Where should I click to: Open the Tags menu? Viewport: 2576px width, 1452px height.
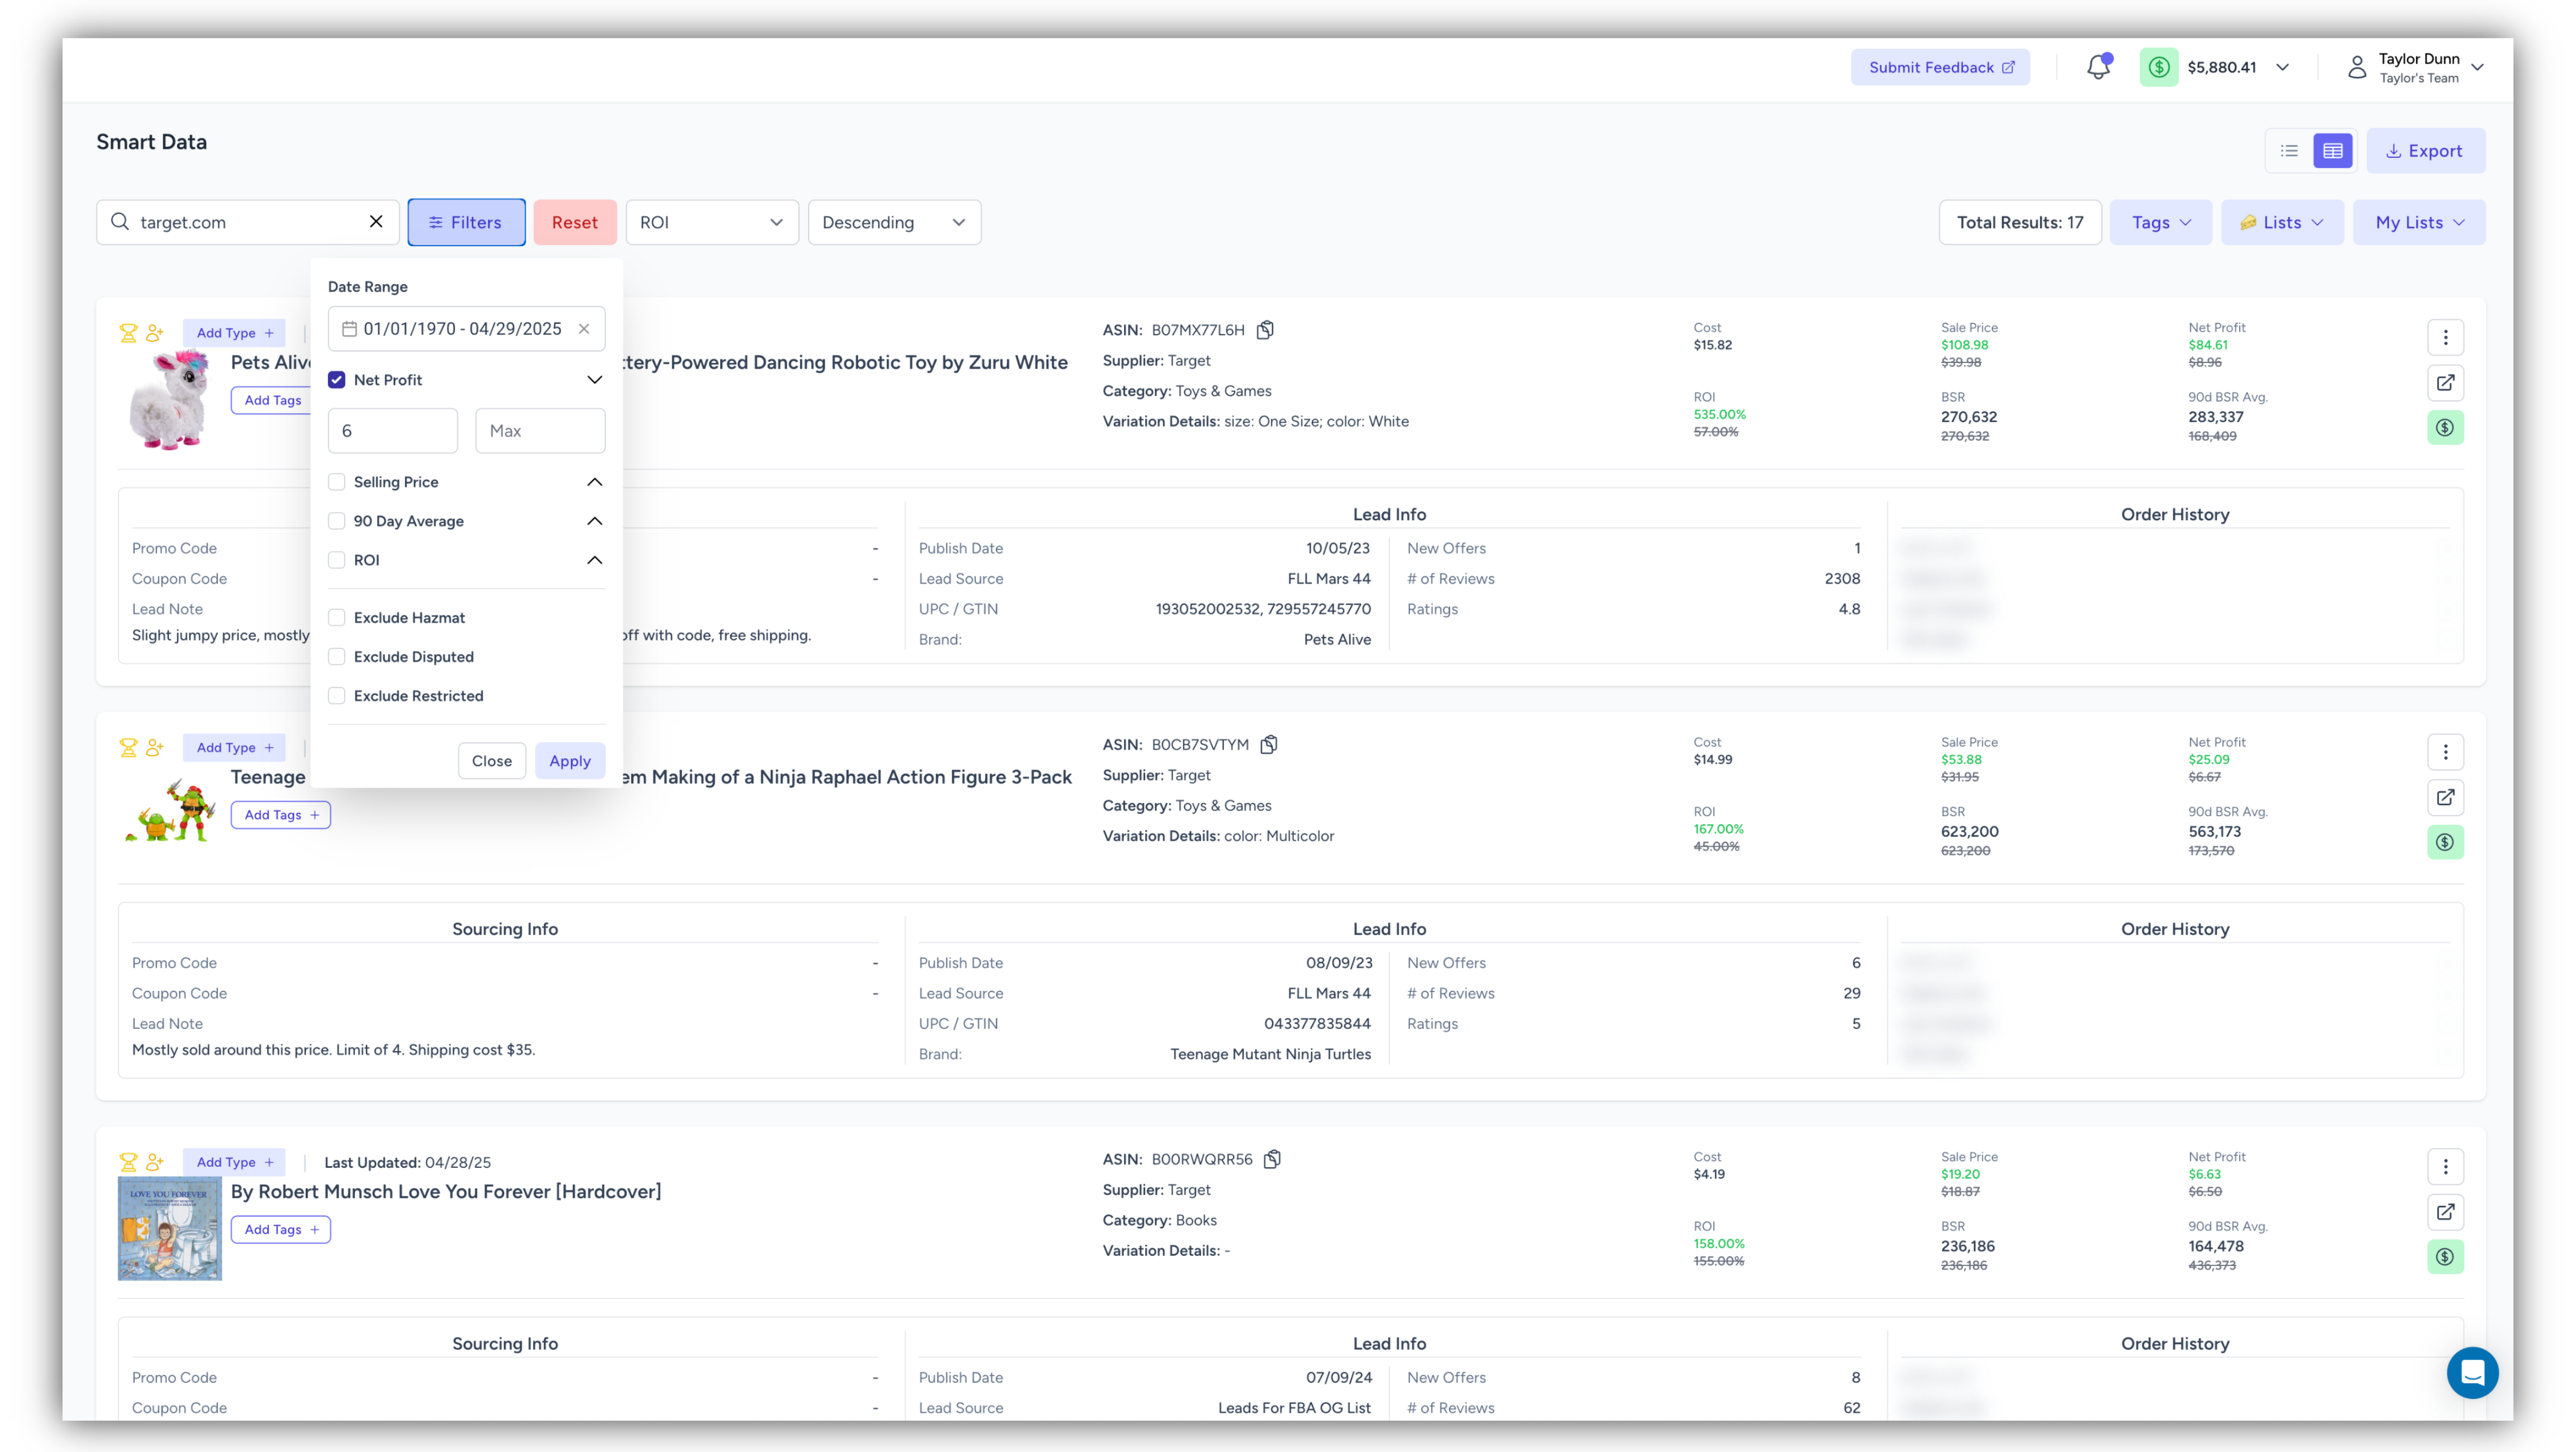2160,222
